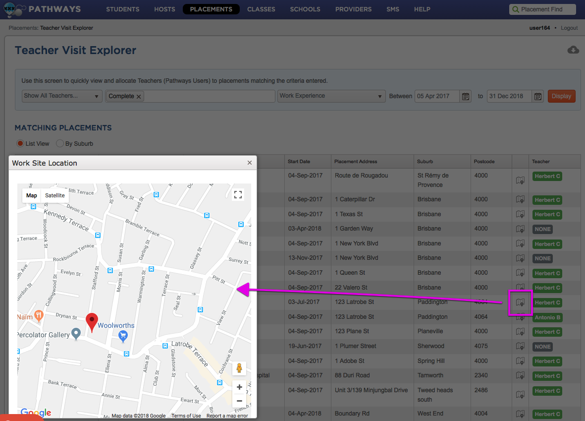Image resolution: width=585 pixels, height=421 pixels.
Task: Show work site map for 1 Queen St
Action: point(520,273)
